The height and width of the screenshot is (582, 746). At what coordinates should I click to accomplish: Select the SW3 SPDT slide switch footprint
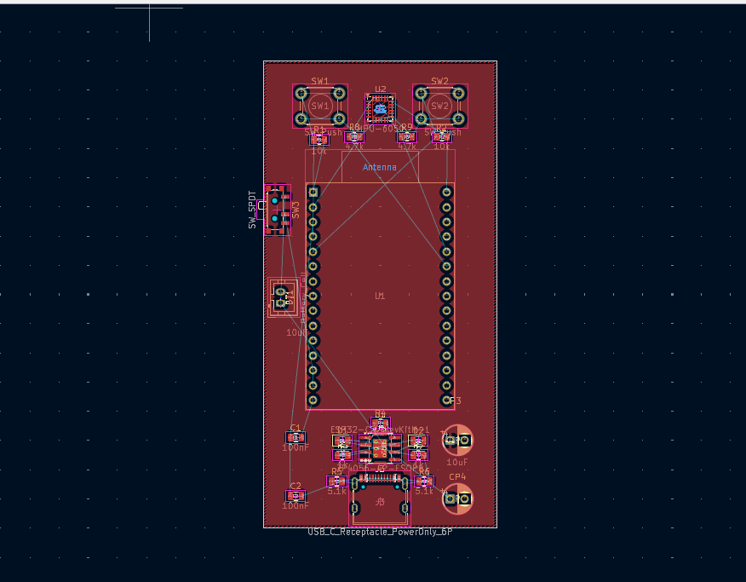click(x=277, y=210)
